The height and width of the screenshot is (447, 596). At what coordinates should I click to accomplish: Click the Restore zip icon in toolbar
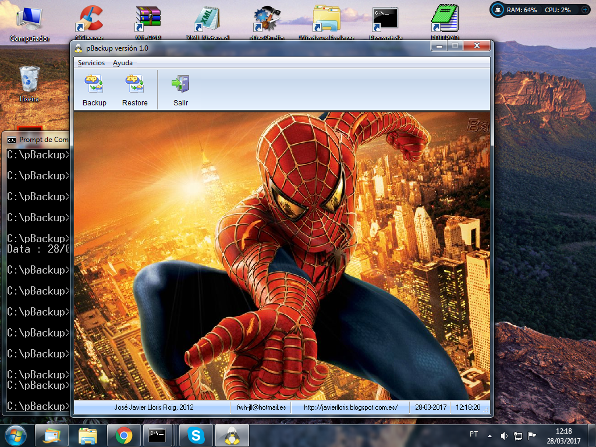134,84
